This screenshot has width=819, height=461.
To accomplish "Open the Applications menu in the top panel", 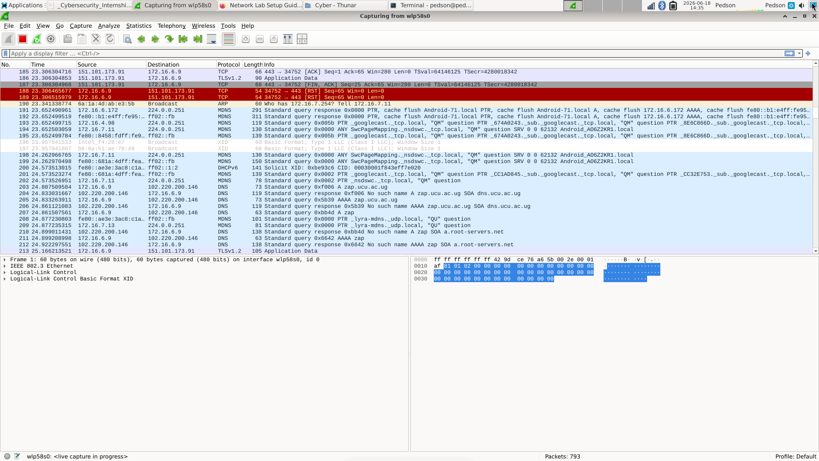I will pyautogui.click(x=22, y=5).
